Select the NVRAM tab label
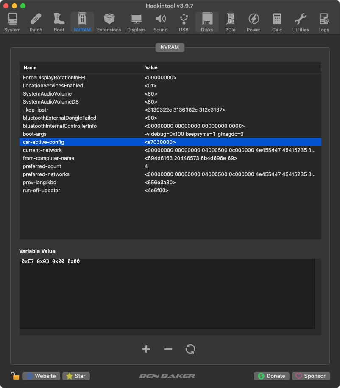 (170, 47)
